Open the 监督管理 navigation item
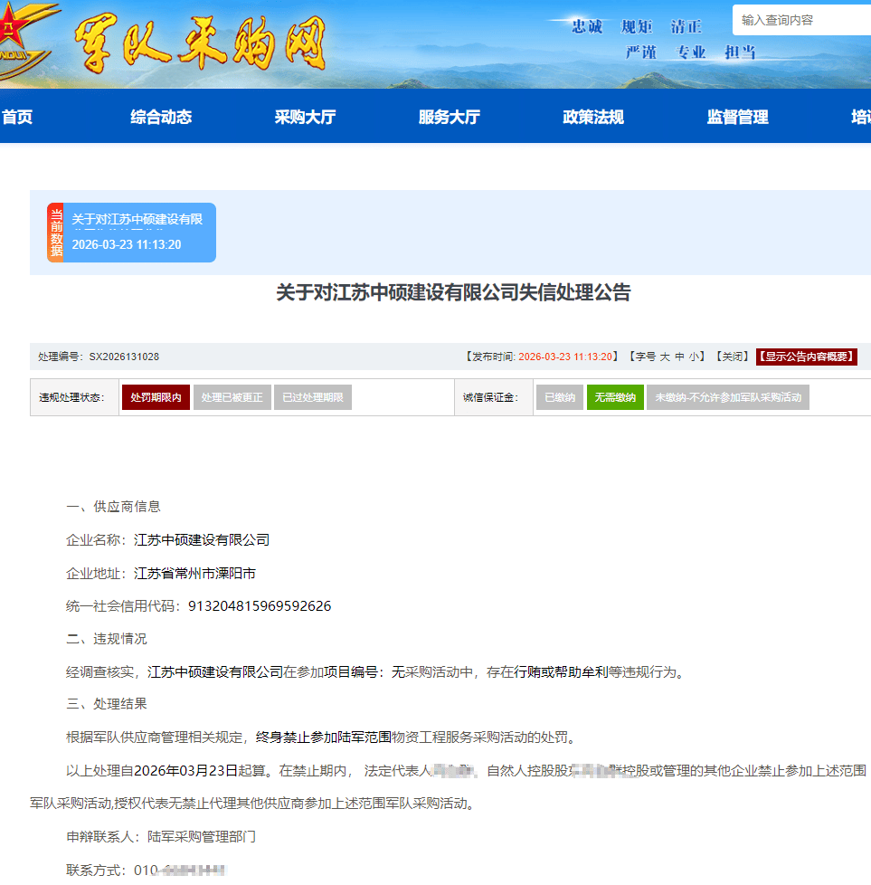This screenshot has width=871, height=885. pos(737,117)
